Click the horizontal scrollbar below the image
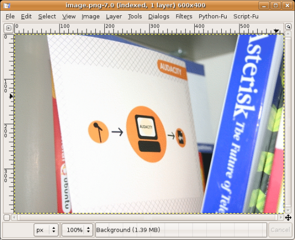Image resolution: width=295 pixels, height=240 pixels. (x=147, y=217)
